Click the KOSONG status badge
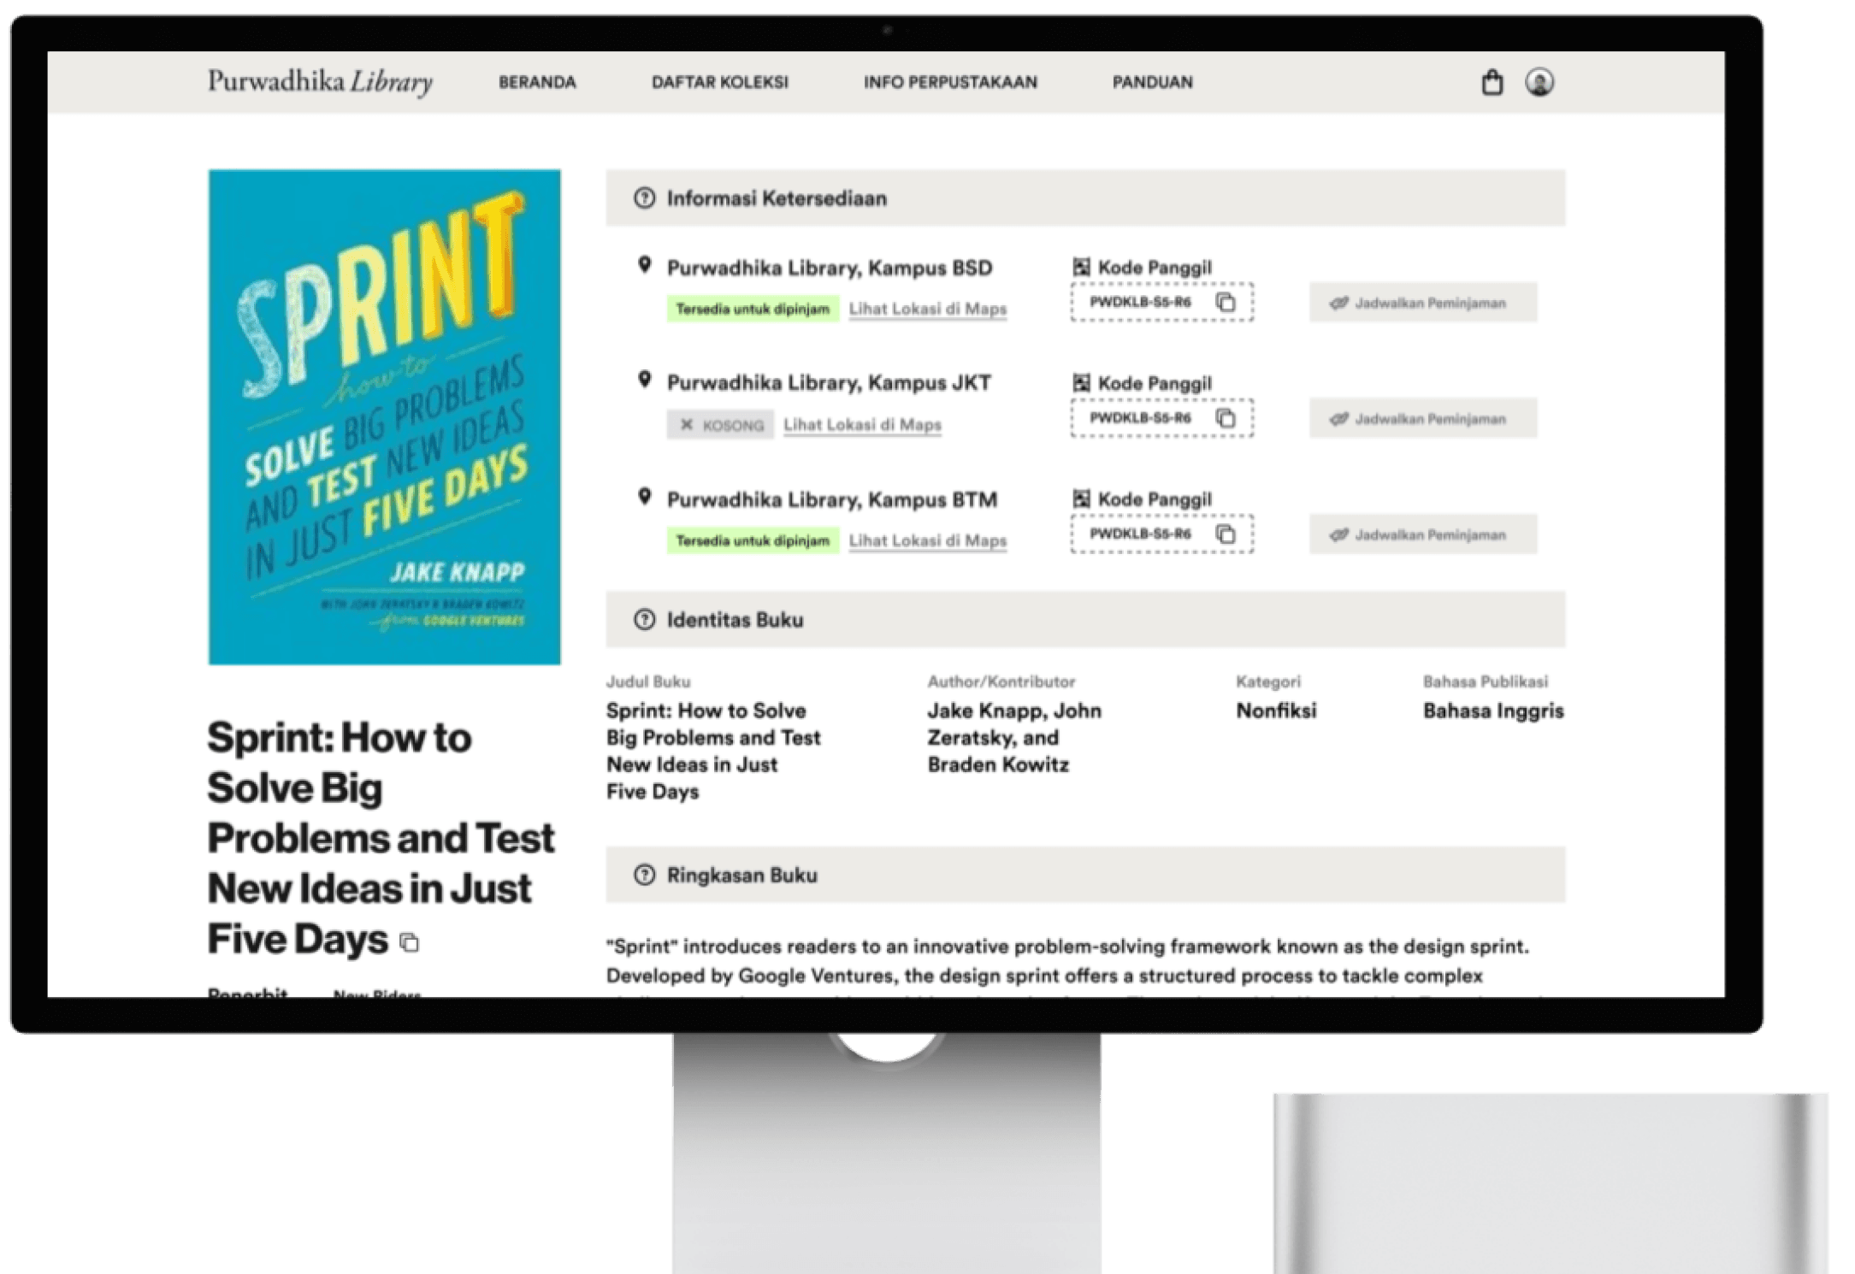 point(720,424)
